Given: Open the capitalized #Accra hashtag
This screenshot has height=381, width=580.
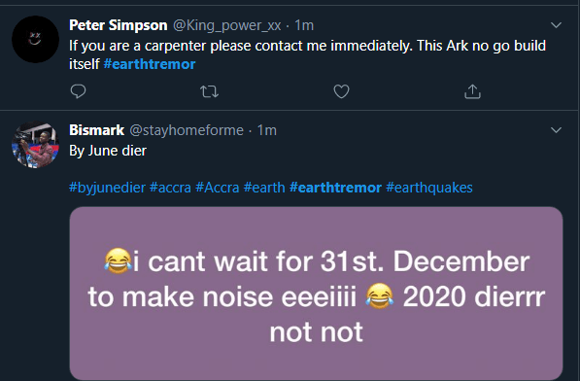Looking at the screenshot, I should pyautogui.click(x=218, y=188).
